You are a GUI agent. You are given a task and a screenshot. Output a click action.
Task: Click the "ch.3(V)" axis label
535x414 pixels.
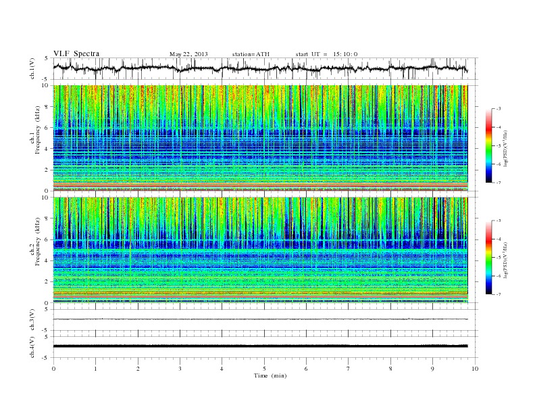click(32, 320)
